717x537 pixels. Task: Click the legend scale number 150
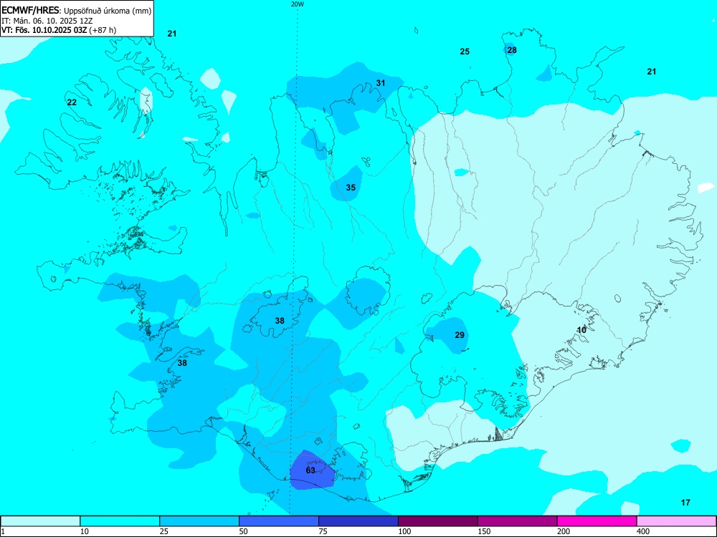tap(484, 531)
